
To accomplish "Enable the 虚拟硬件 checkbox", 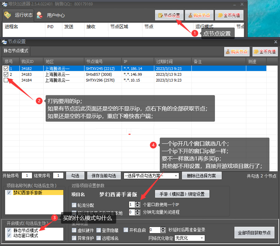I will pyautogui.click(x=74, y=230).
